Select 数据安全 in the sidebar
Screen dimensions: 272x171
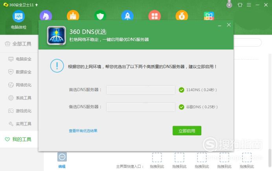coord(20,72)
